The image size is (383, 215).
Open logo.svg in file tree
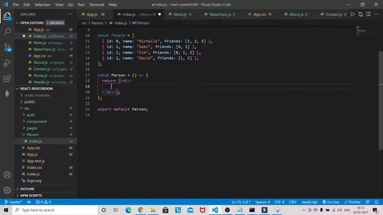tap(34, 180)
